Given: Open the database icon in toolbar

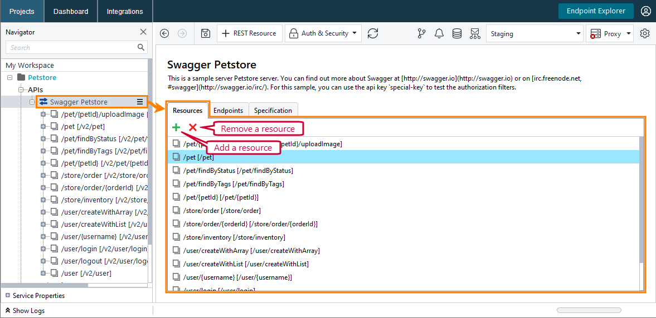Looking at the screenshot, I should tap(457, 33).
